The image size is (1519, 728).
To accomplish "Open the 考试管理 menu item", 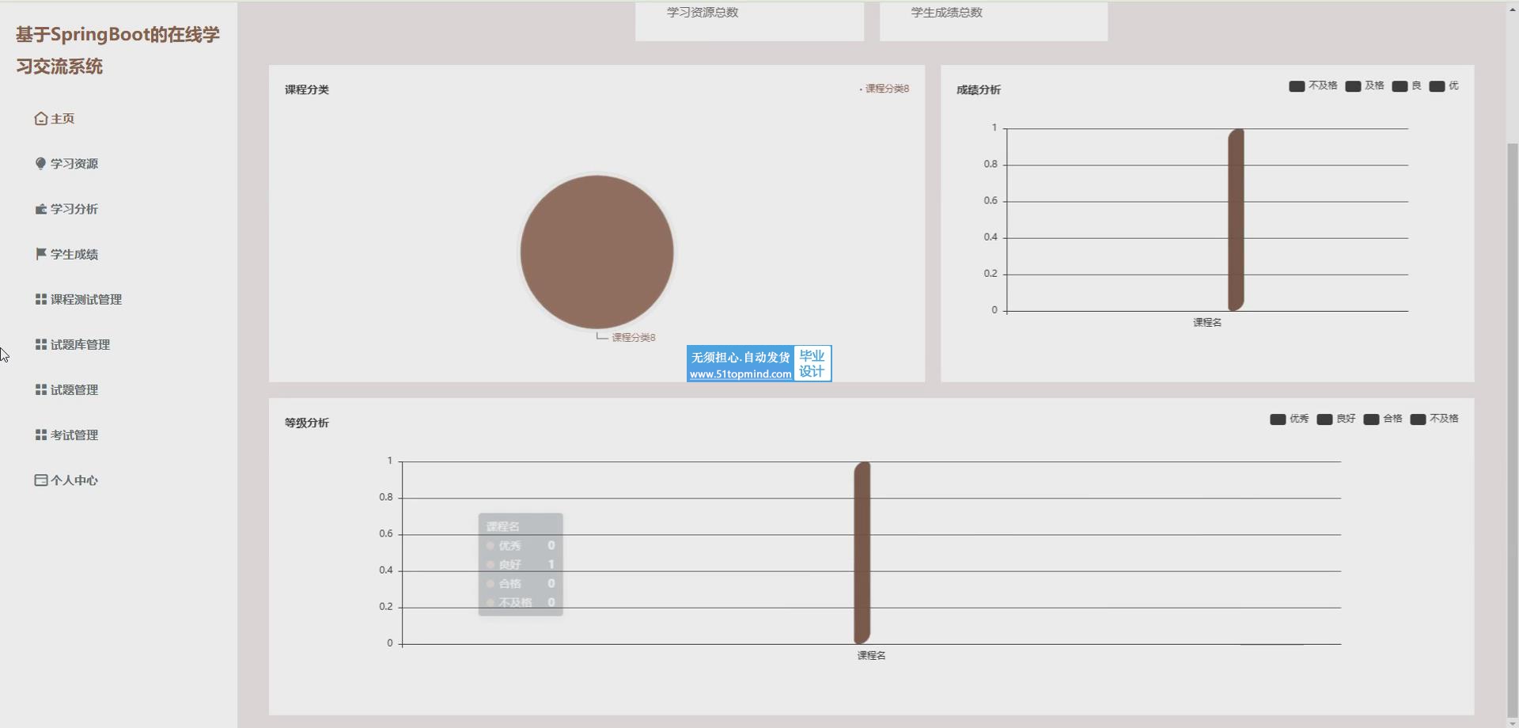I will (74, 435).
